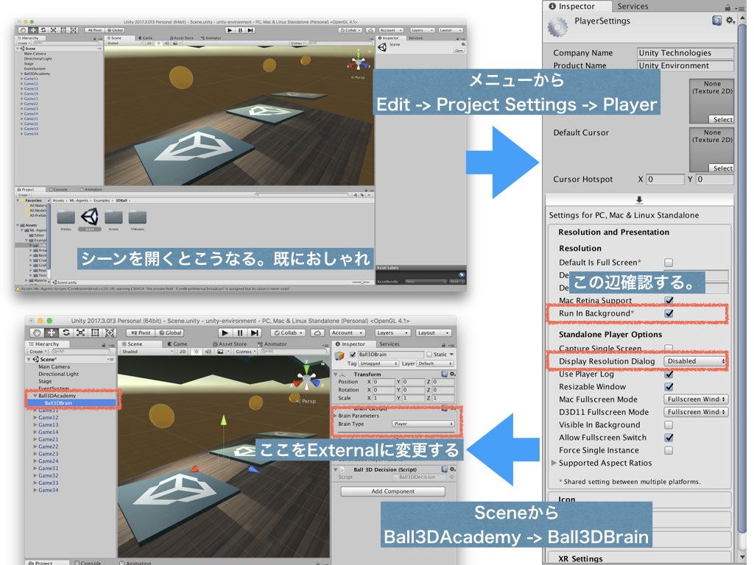
Task: Click the Pause button in the bottom Unity window
Action: point(239,333)
